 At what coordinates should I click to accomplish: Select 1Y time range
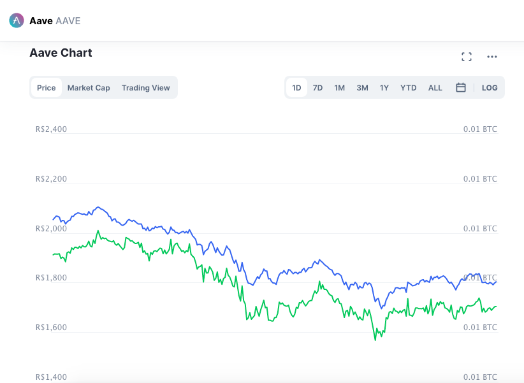[384, 87]
